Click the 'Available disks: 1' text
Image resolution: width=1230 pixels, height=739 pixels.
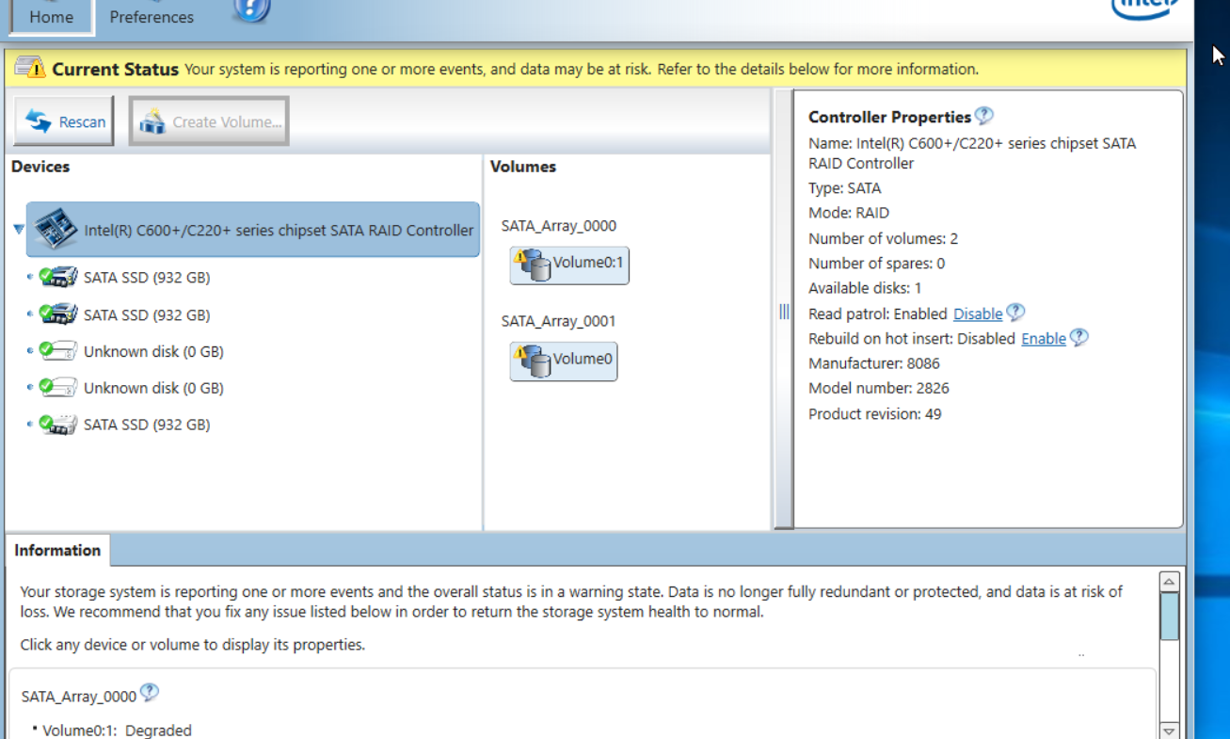tap(865, 288)
